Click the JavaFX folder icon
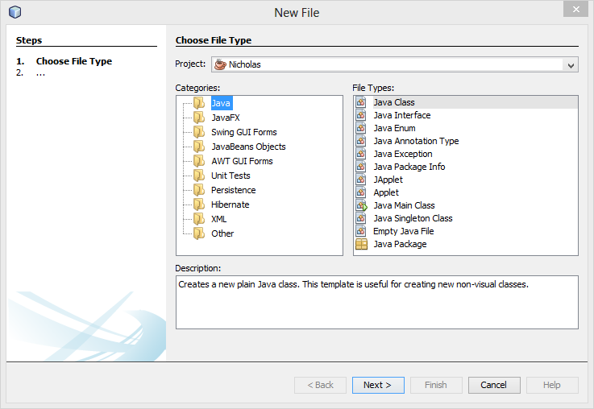This screenshot has height=409, width=594. (199, 118)
